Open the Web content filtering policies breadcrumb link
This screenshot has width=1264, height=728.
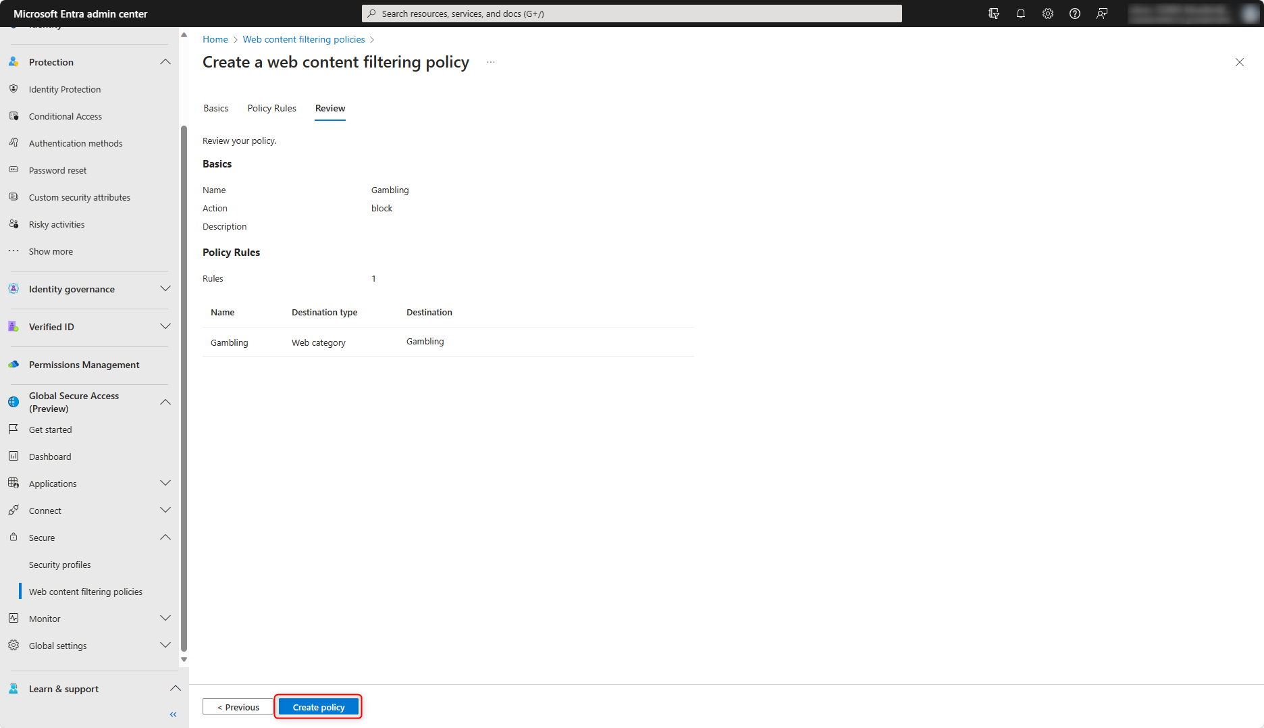pyautogui.click(x=303, y=39)
